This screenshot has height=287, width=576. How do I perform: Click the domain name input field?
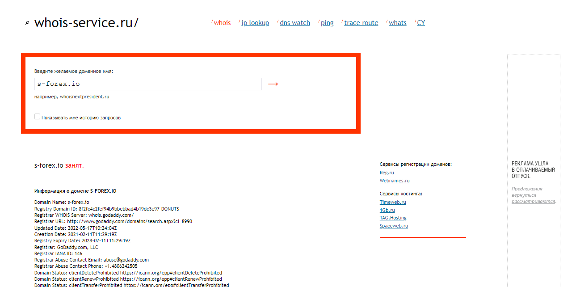147,84
